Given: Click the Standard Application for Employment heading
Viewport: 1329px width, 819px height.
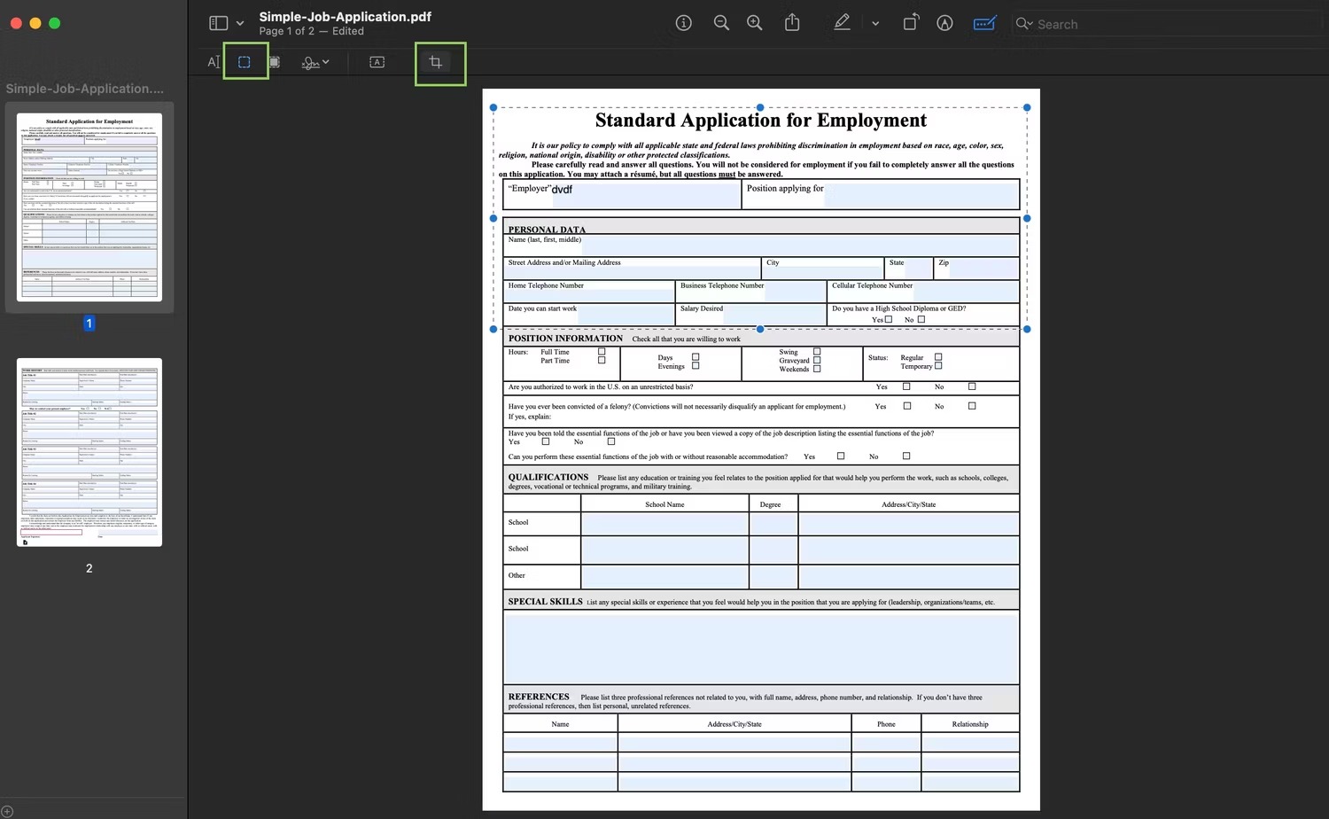Looking at the screenshot, I should (761, 121).
